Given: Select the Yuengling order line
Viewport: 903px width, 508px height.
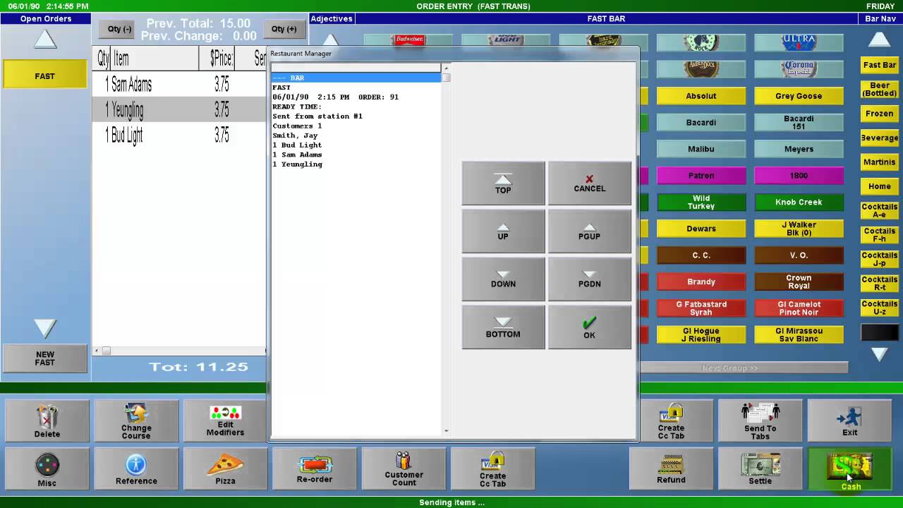Looking at the screenshot, I should [180, 109].
